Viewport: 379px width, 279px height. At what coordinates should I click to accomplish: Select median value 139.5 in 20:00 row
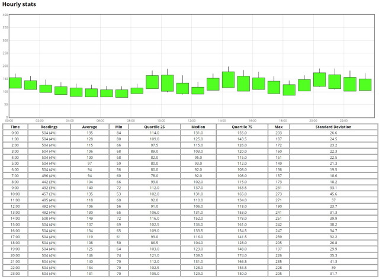tap(198, 255)
